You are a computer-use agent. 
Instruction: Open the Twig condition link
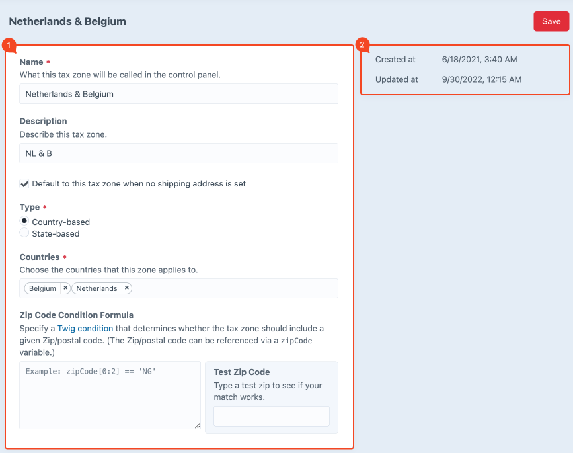(85, 329)
